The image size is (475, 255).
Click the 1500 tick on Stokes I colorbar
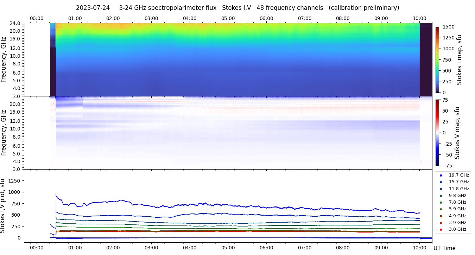[x=448, y=27]
